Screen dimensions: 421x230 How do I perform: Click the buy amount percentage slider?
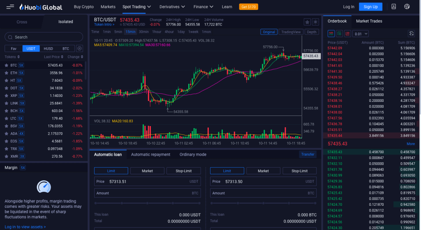pos(148,203)
